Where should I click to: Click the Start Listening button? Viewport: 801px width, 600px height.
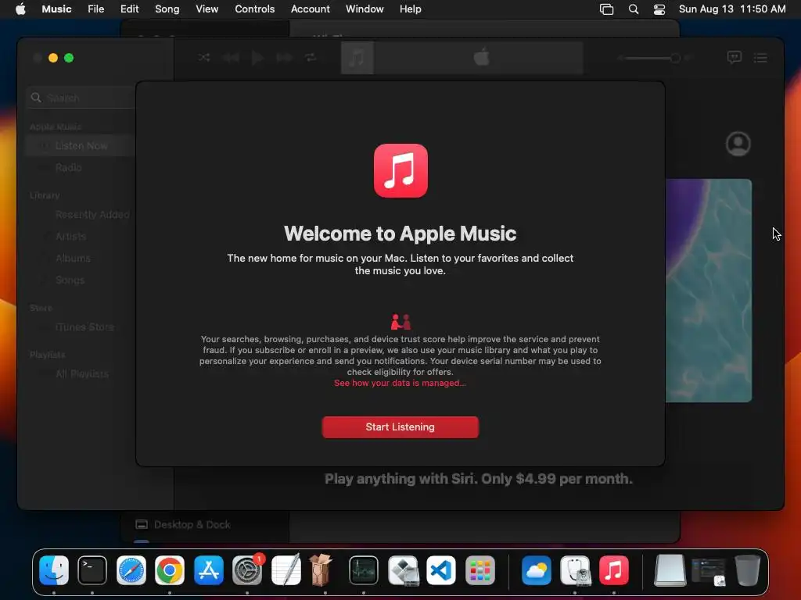[x=400, y=427]
